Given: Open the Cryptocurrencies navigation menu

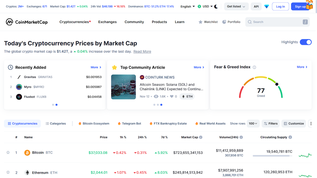Looking at the screenshot, I should click(x=75, y=22).
